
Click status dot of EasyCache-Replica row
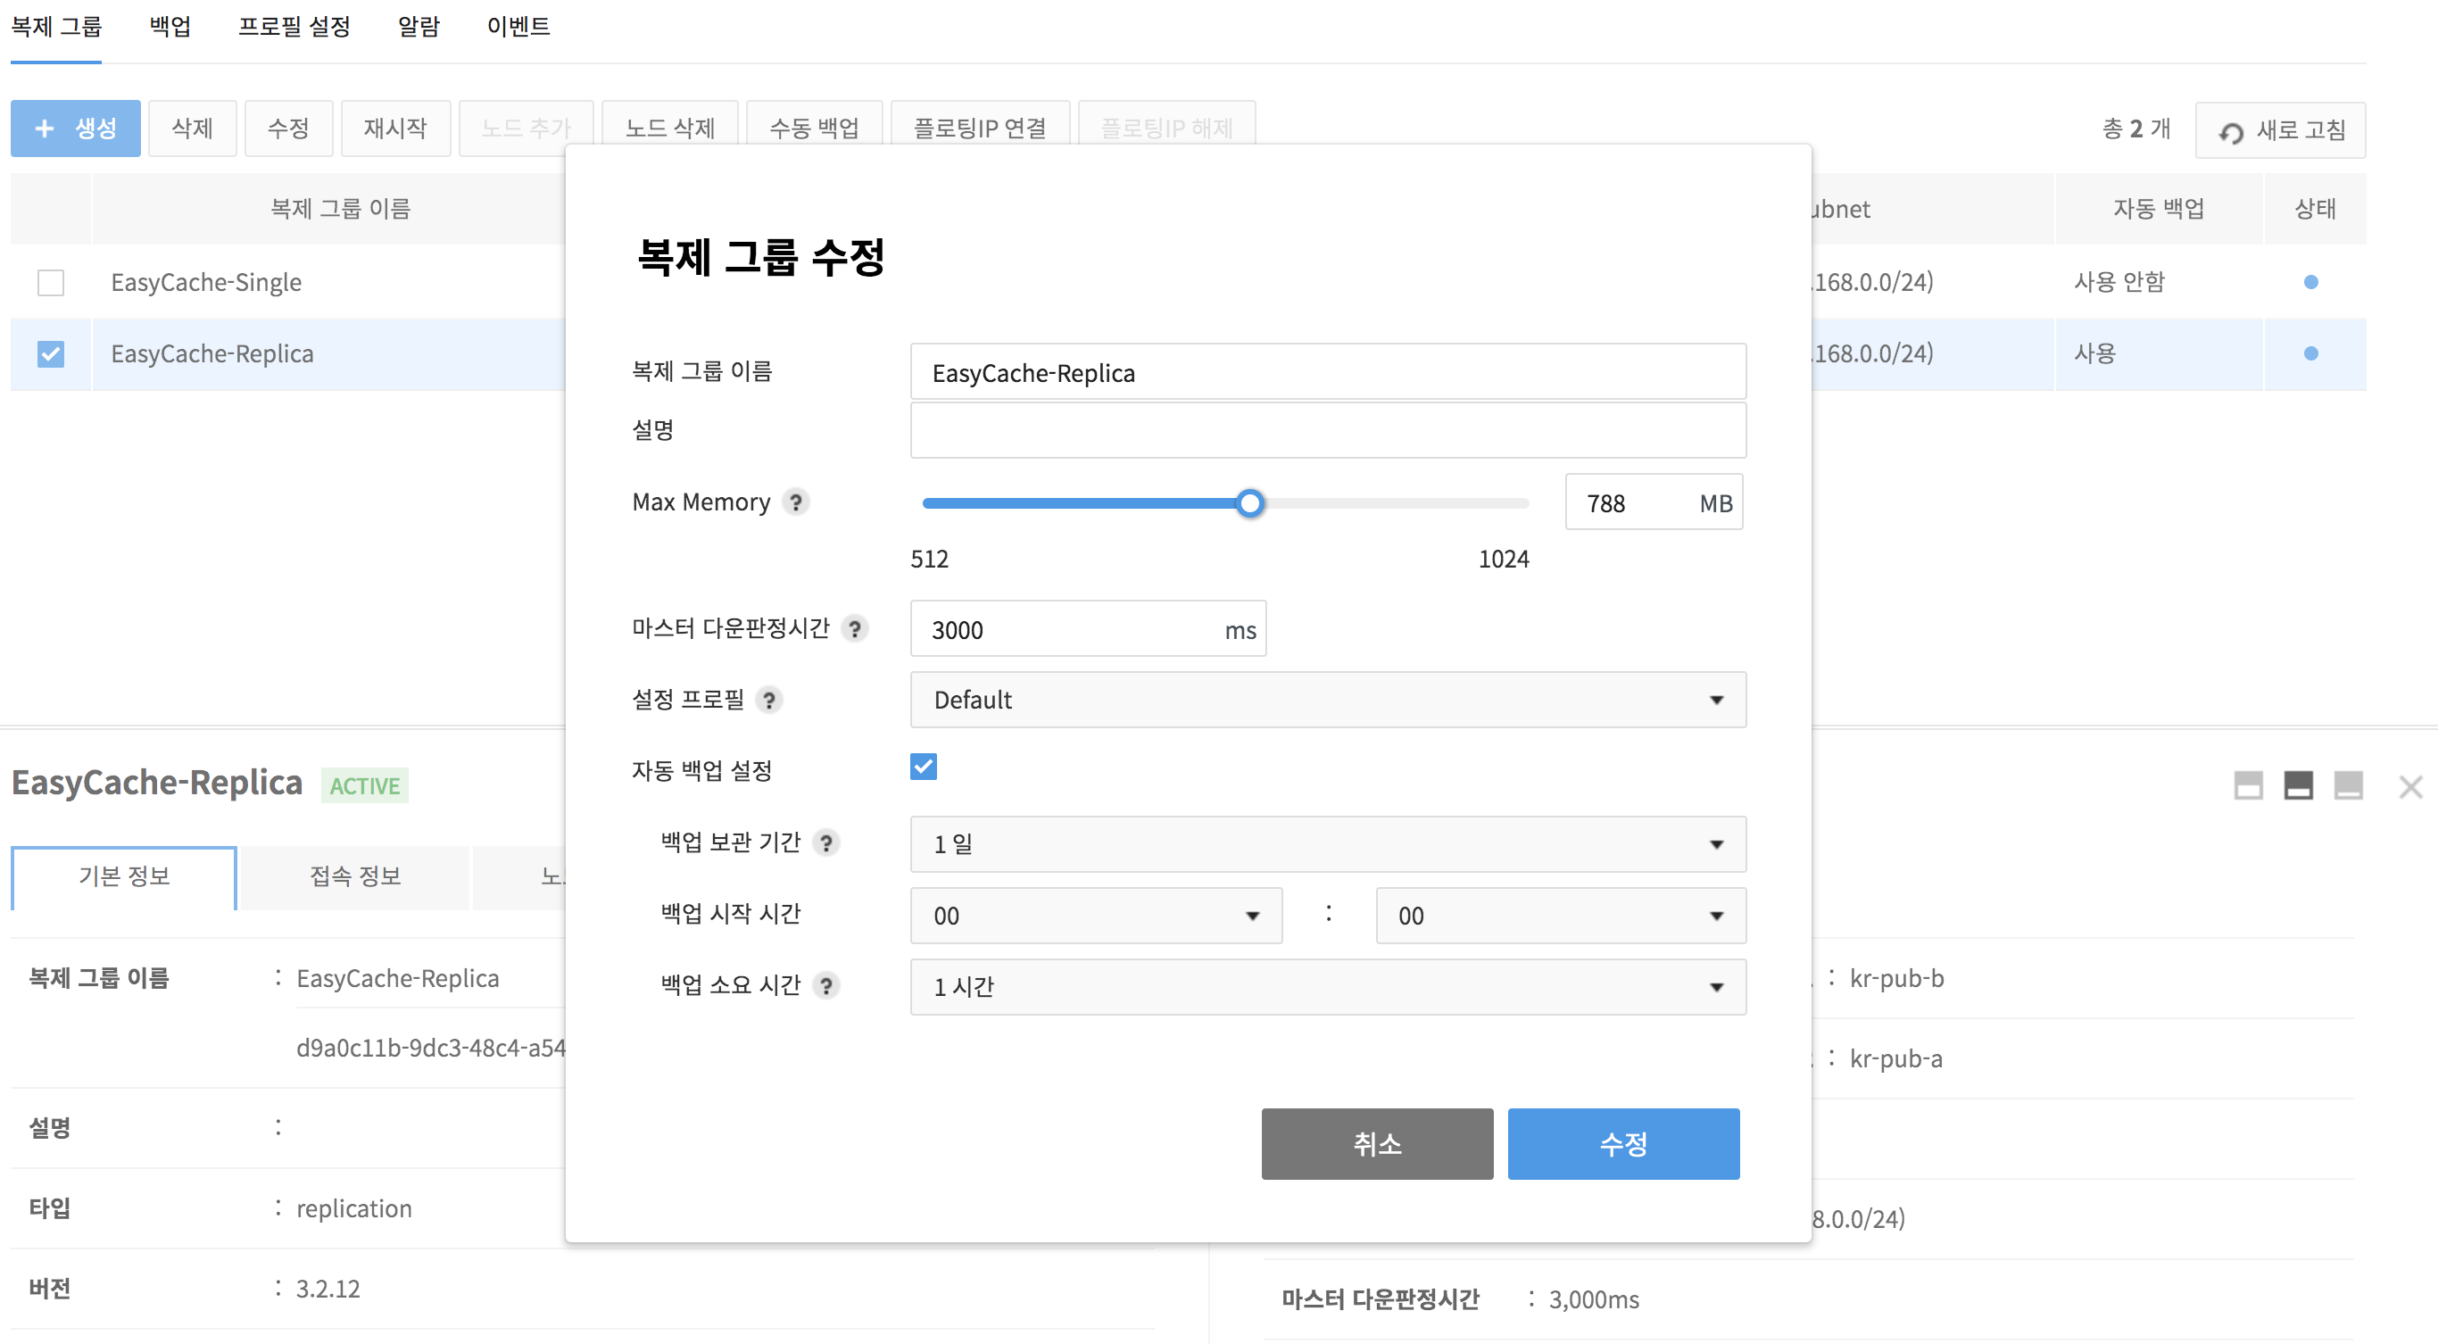point(2310,353)
